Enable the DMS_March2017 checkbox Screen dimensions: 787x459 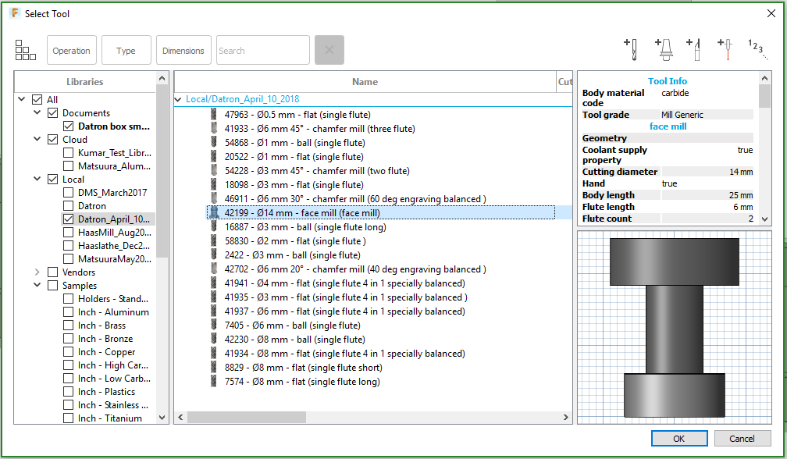coord(69,192)
